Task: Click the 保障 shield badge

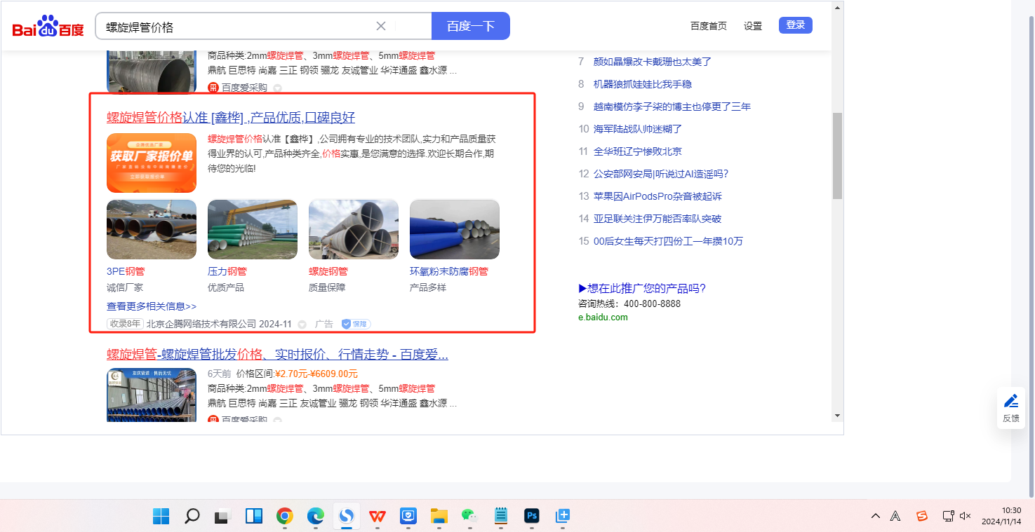Action: 356,324
